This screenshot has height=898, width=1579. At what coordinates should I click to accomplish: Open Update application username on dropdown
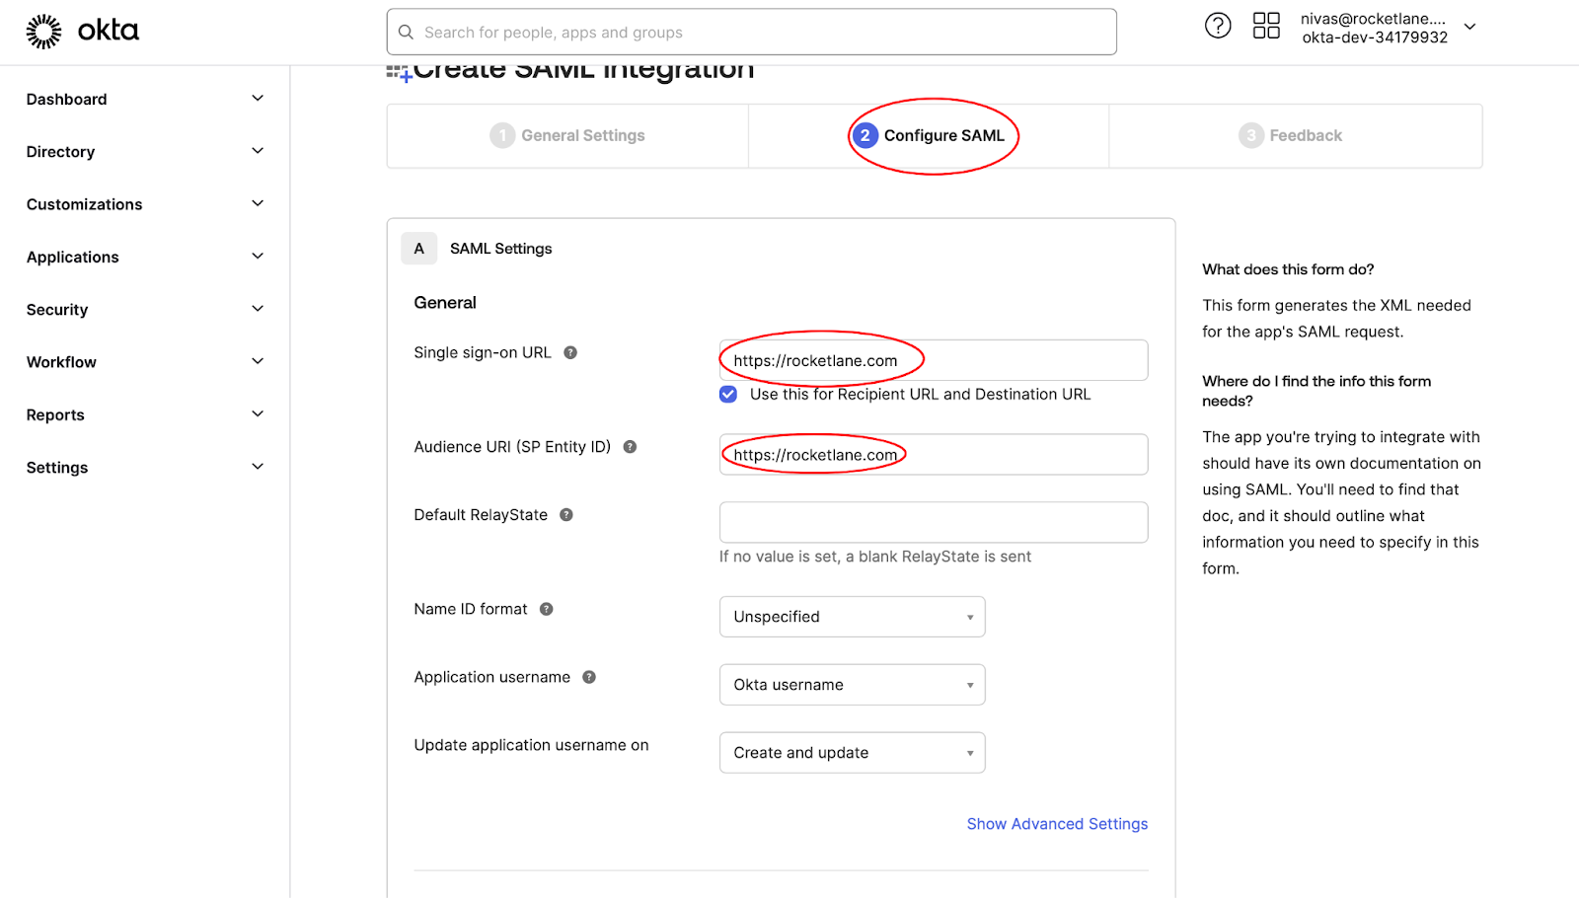point(853,753)
